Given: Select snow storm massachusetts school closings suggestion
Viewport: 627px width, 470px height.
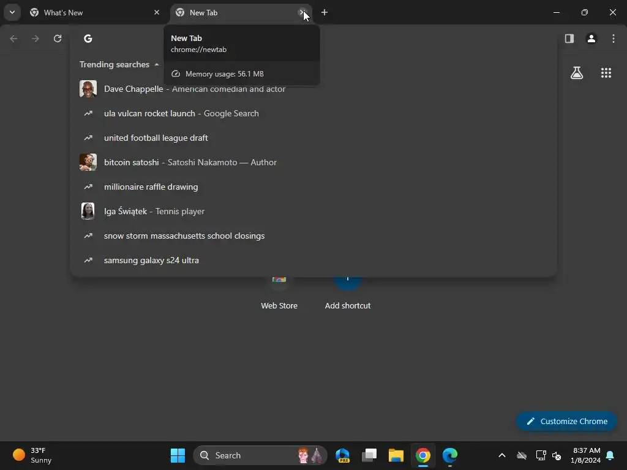Looking at the screenshot, I should (313, 236).
